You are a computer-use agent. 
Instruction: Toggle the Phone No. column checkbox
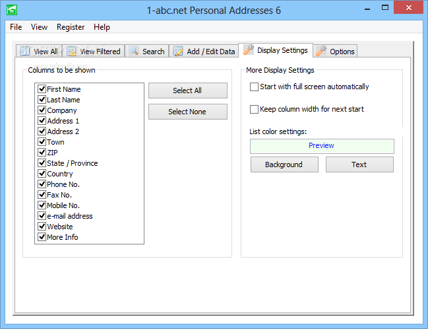tap(42, 184)
